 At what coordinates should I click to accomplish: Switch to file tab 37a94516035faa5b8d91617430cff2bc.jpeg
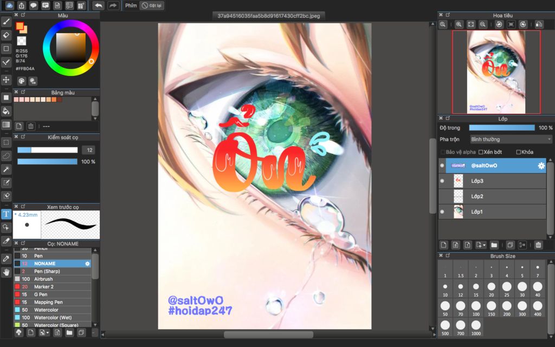pyautogui.click(x=269, y=16)
